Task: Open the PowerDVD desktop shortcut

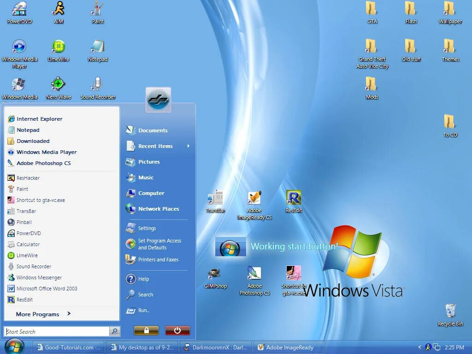Action: point(19,13)
